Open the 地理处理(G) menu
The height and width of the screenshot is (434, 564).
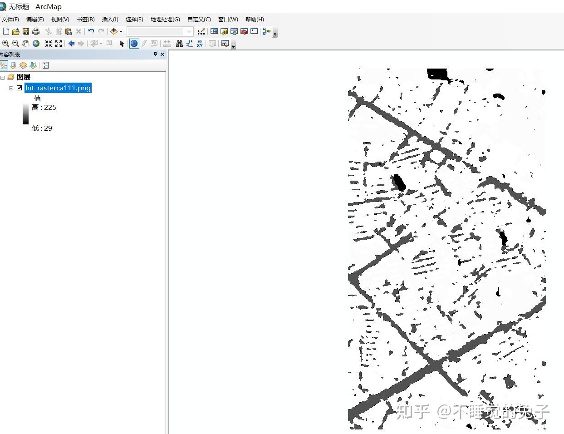(x=165, y=19)
